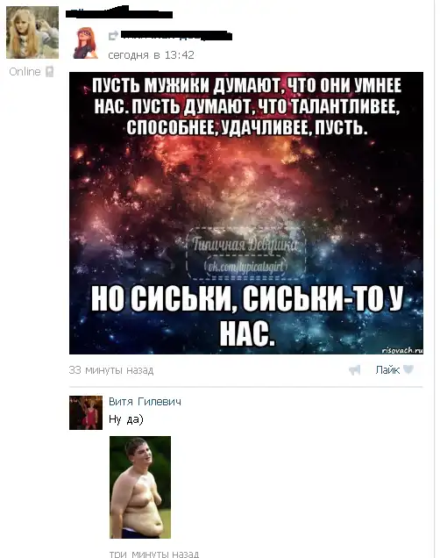This screenshot has height=558, width=440.
Task: Open the blonde girl's profile avatar
Action: pyautogui.click(x=32, y=32)
